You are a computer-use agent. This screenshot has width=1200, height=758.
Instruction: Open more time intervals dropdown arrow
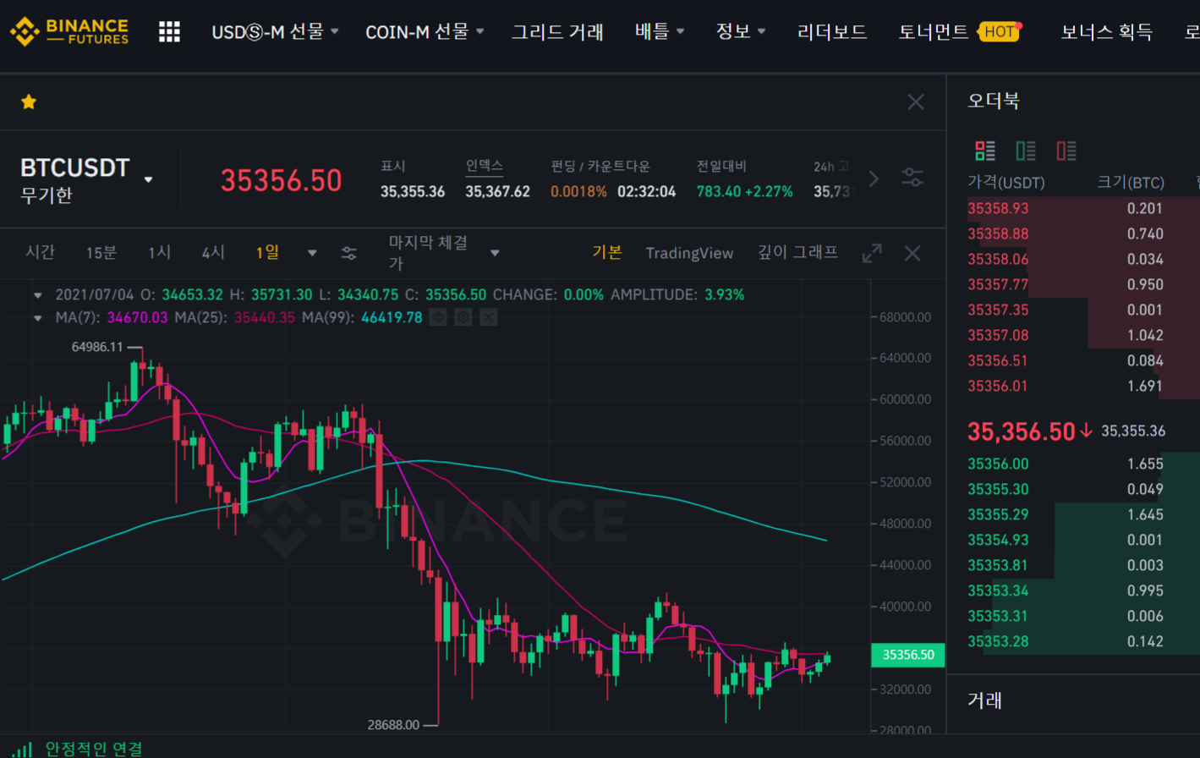312,253
